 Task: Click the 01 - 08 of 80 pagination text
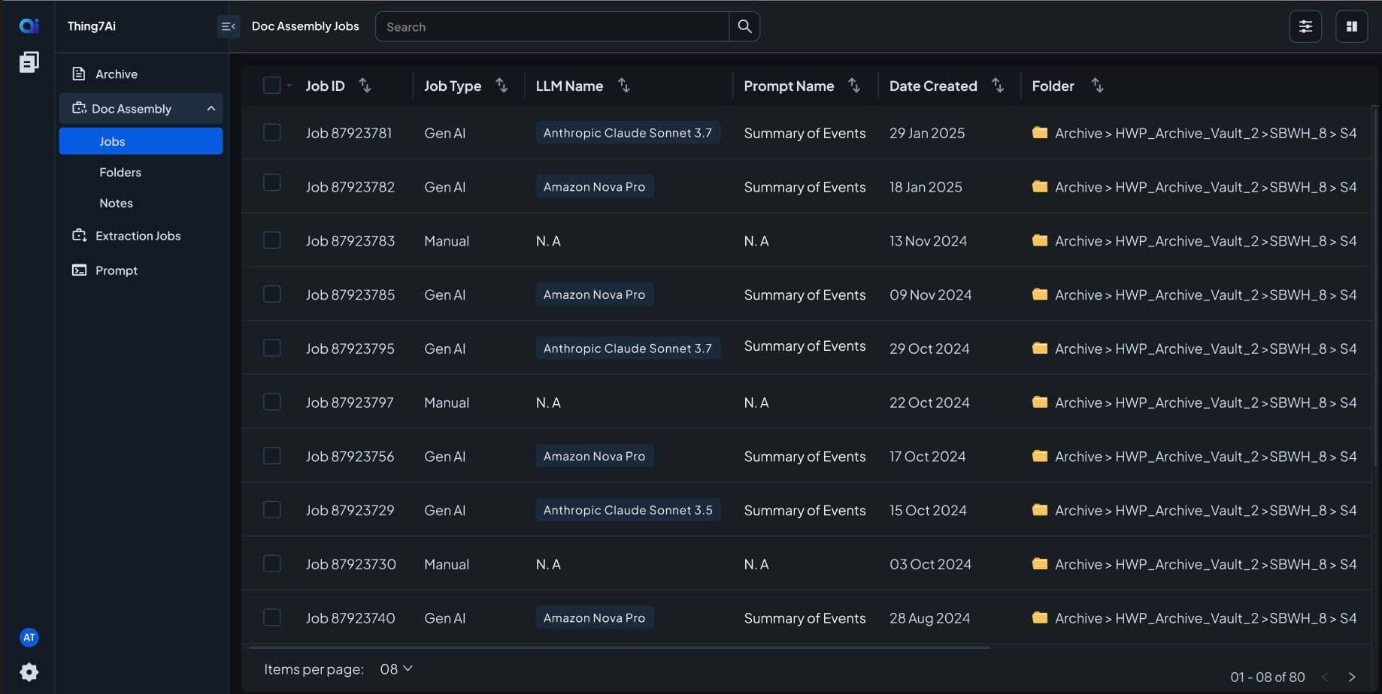click(1268, 677)
